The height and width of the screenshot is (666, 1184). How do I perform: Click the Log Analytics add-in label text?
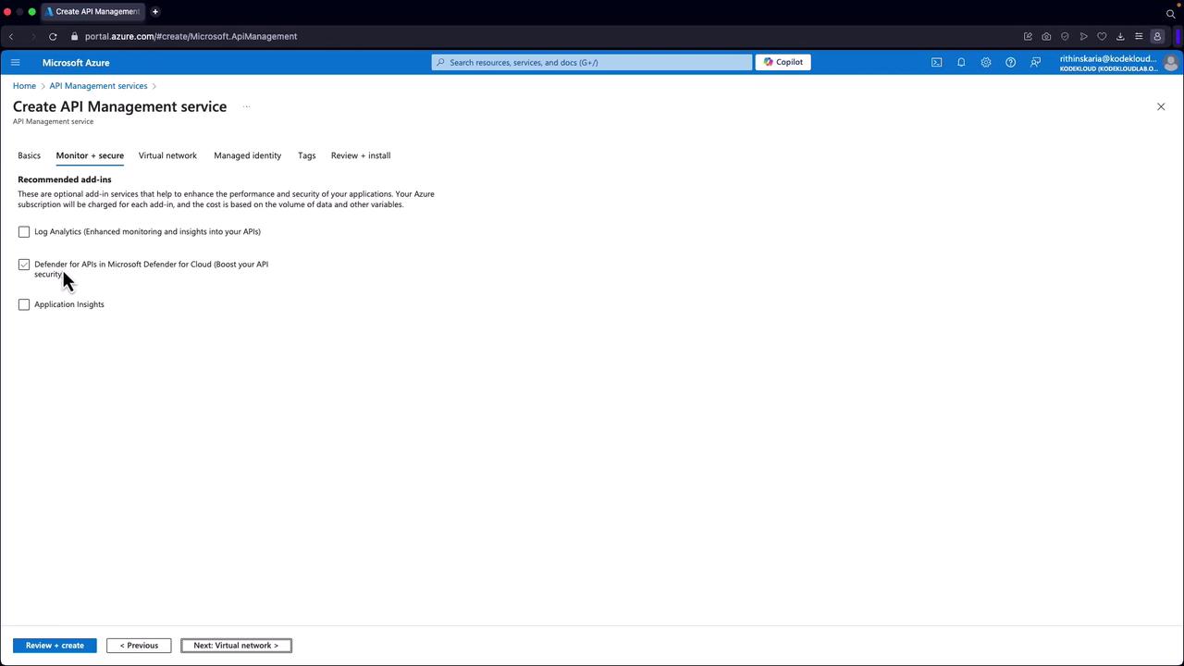click(x=147, y=231)
